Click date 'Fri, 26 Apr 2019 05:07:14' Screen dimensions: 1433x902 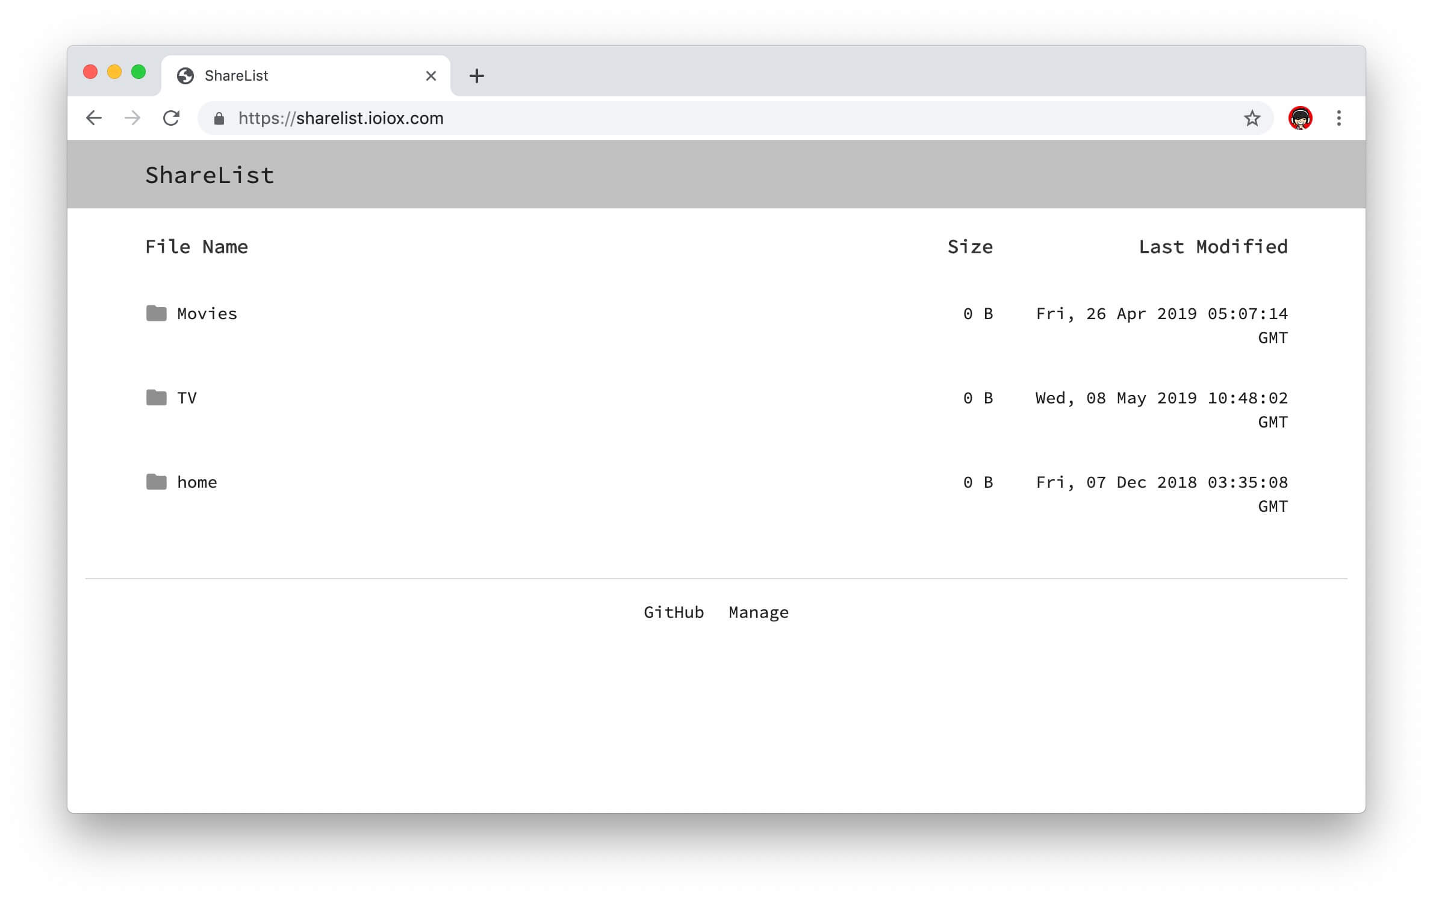point(1161,314)
